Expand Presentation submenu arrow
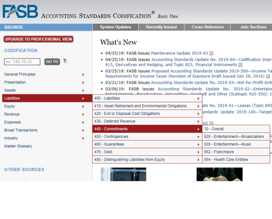272x219 pixels. (83, 83)
